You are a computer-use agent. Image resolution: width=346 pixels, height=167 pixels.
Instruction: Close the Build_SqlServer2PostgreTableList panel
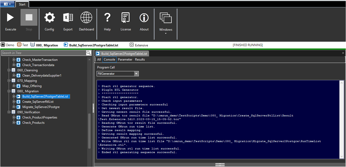point(343,53)
